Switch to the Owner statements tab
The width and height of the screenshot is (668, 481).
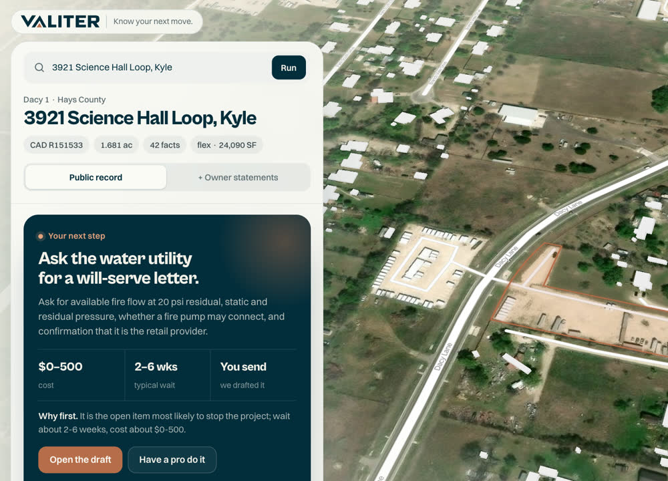238,177
